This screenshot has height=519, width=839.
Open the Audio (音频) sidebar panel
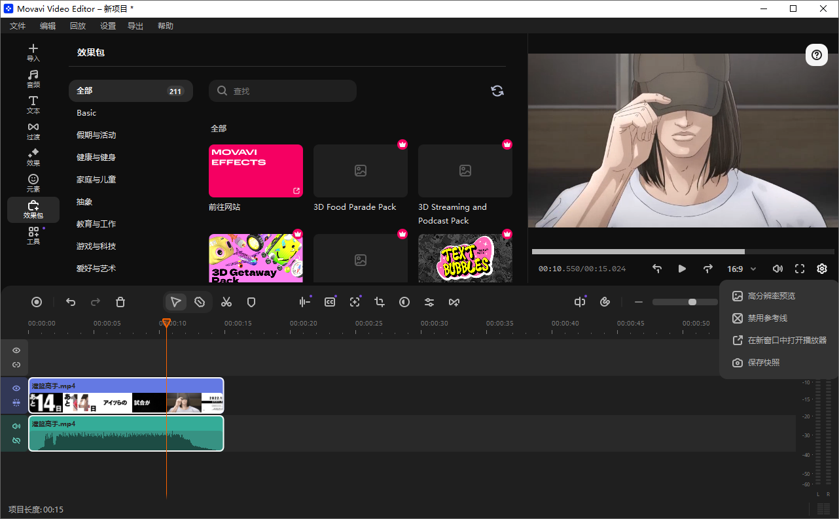(x=33, y=79)
